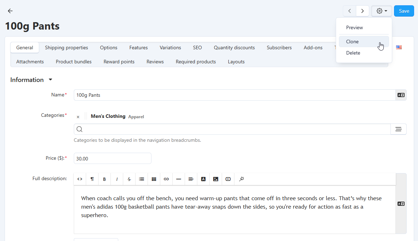Open the Variations tab
The height and width of the screenshot is (241, 418).
171,47
